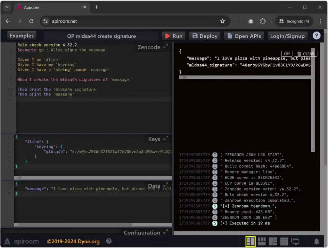Open the Examples menu
Screen dimensions: 328x248
[x=22, y=36]
